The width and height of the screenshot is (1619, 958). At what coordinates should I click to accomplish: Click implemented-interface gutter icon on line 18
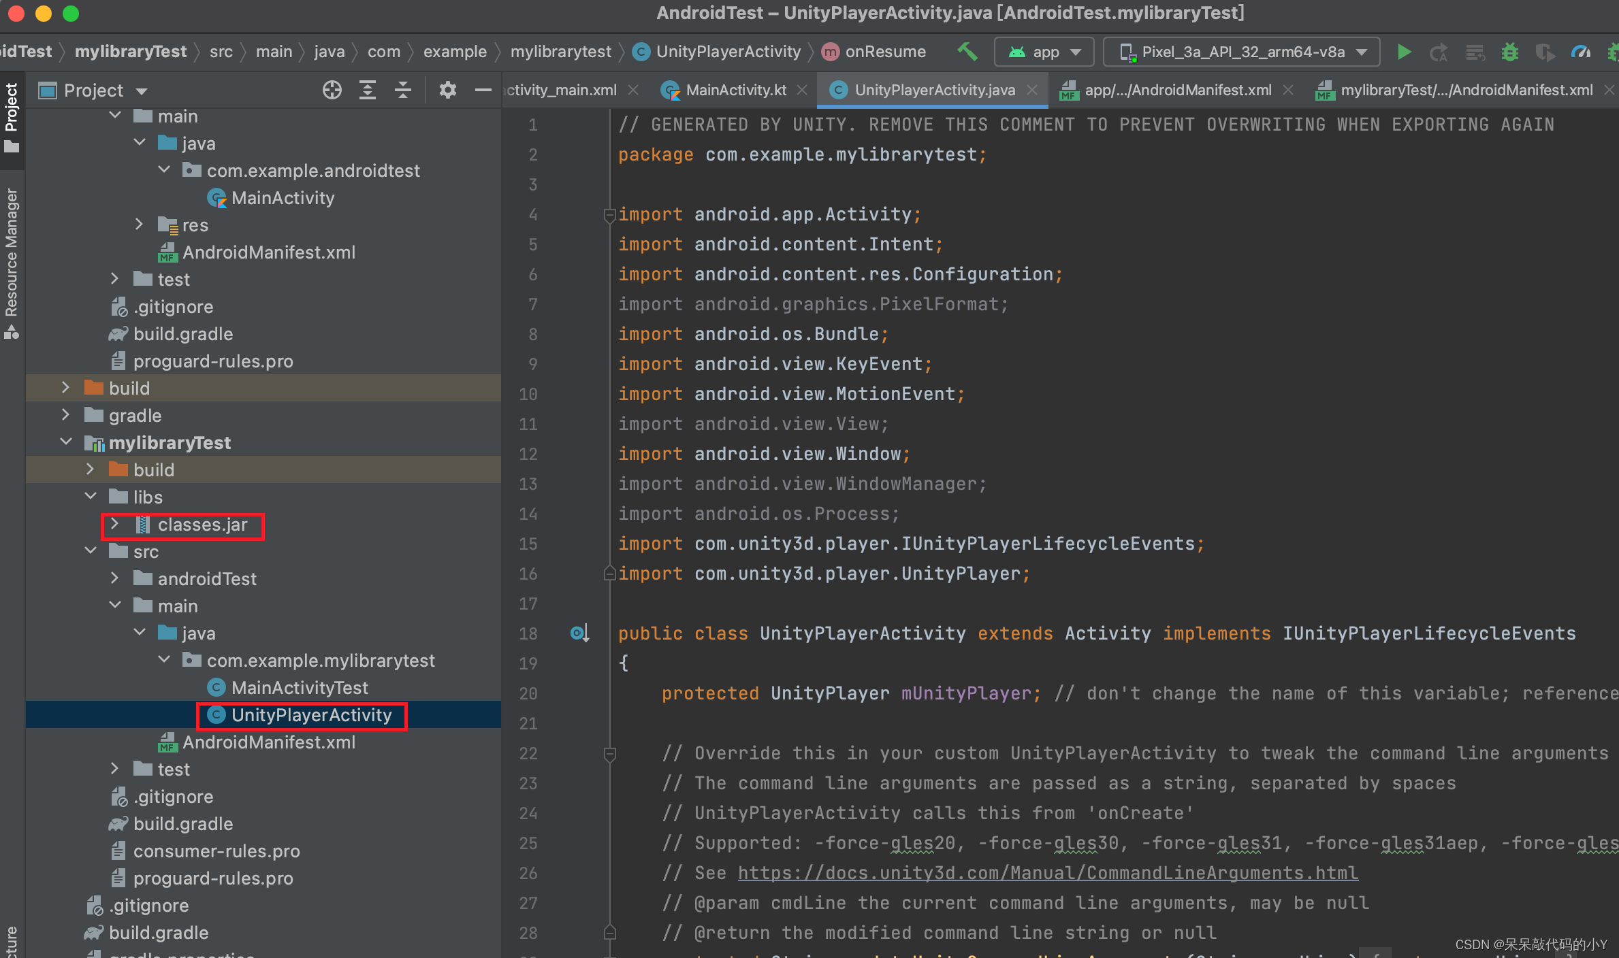click(579, 633)
